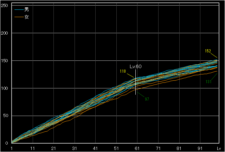
Task: Click x-axis label 1
Action: tap(12, 149)
